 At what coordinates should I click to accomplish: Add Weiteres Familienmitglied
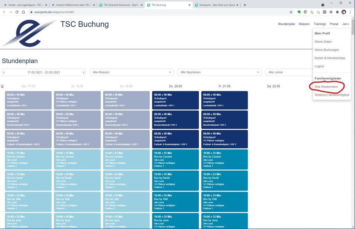332,95
